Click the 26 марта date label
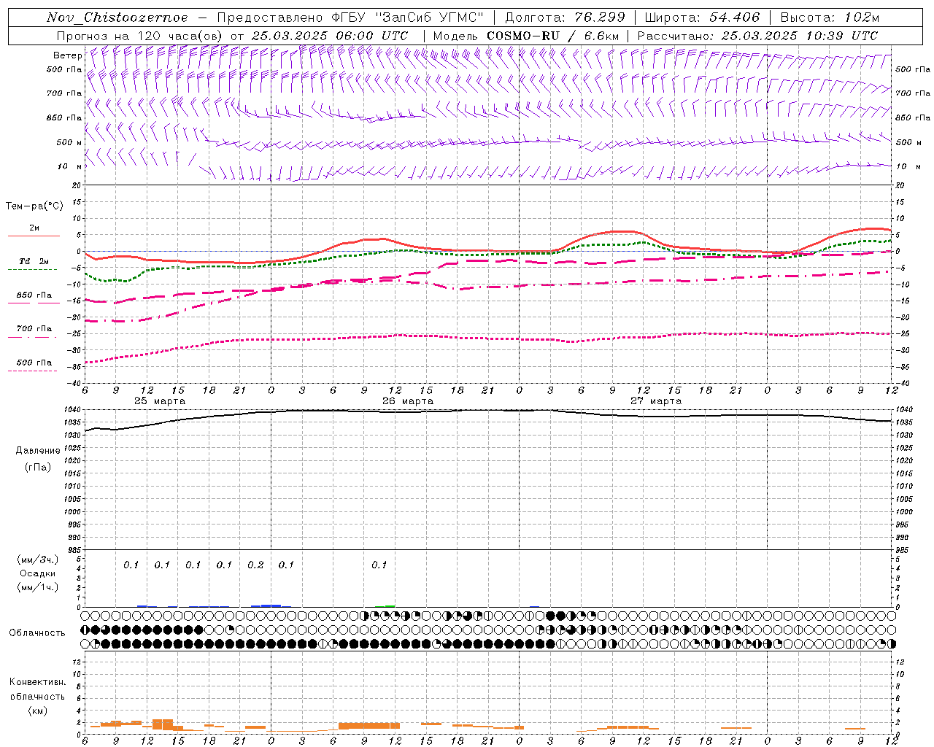This screenshot has height=747, width=934. pos(408,401)
